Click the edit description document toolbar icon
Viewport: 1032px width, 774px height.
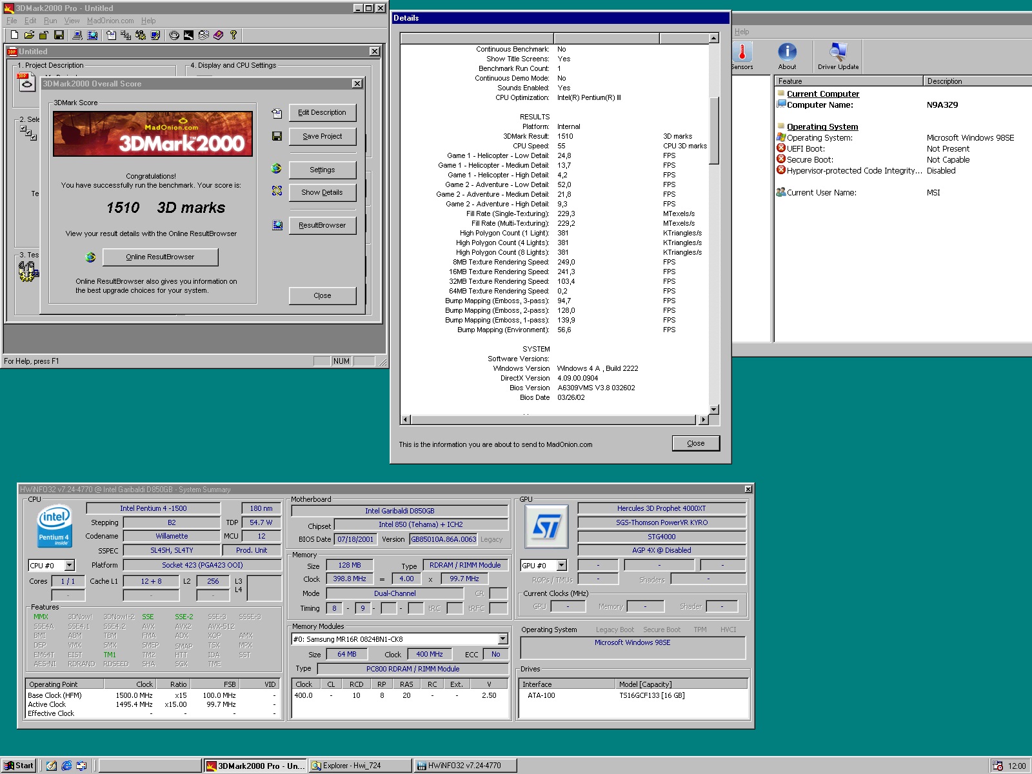tap(111, 35)
